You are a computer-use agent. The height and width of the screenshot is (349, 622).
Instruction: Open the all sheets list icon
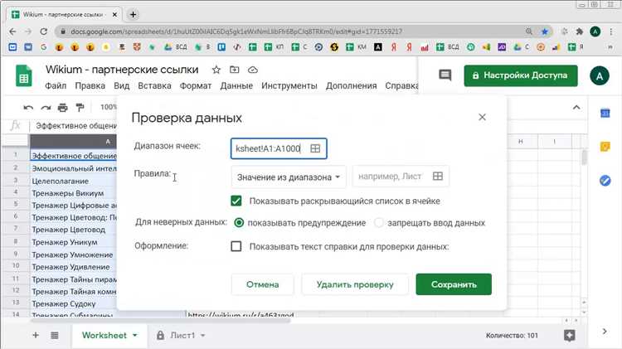[x=55, y=335]
